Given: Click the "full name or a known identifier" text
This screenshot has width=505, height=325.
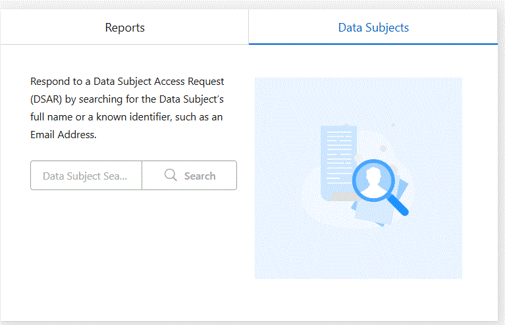Looking at the screenshot, I should click(105, 117).
